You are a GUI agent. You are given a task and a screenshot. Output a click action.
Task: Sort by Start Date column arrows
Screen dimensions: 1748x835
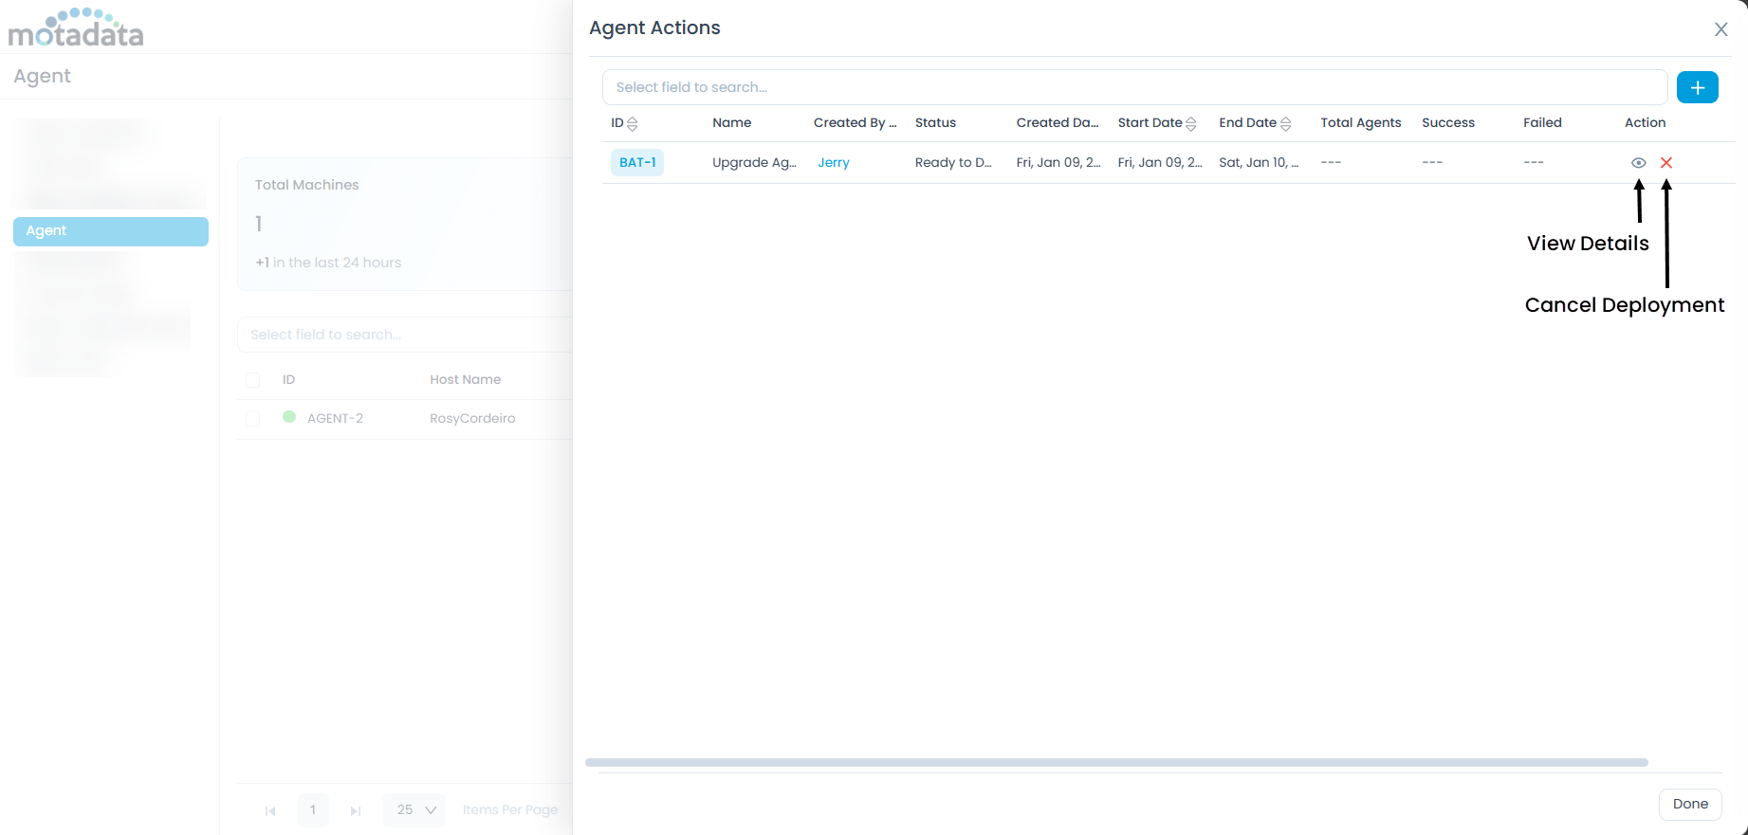coord(1191,123)
